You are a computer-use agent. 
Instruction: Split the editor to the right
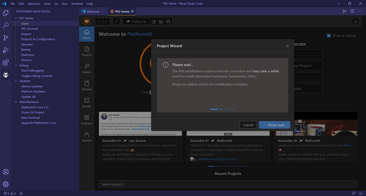coord(352,11)
